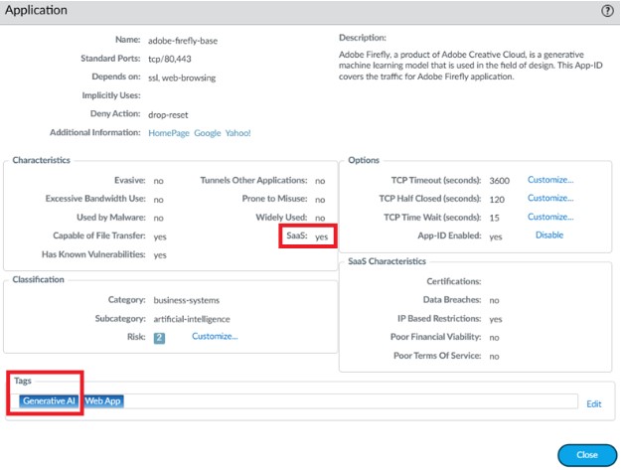Click the Category value business-systems
This screenshot has height=470, width=621.
pos(187,300)
